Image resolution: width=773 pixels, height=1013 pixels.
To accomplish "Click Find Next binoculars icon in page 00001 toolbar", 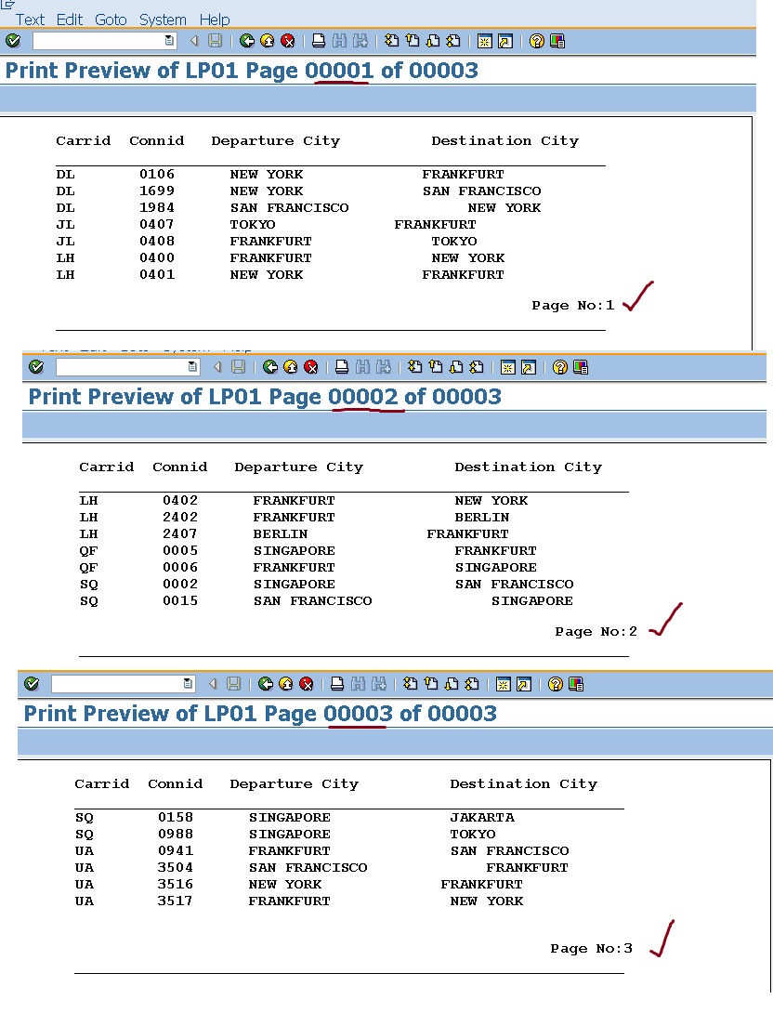I will [360, 41].
